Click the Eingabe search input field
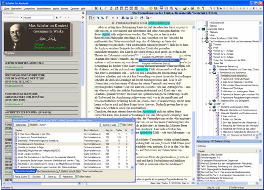 (x=69, y=125)
